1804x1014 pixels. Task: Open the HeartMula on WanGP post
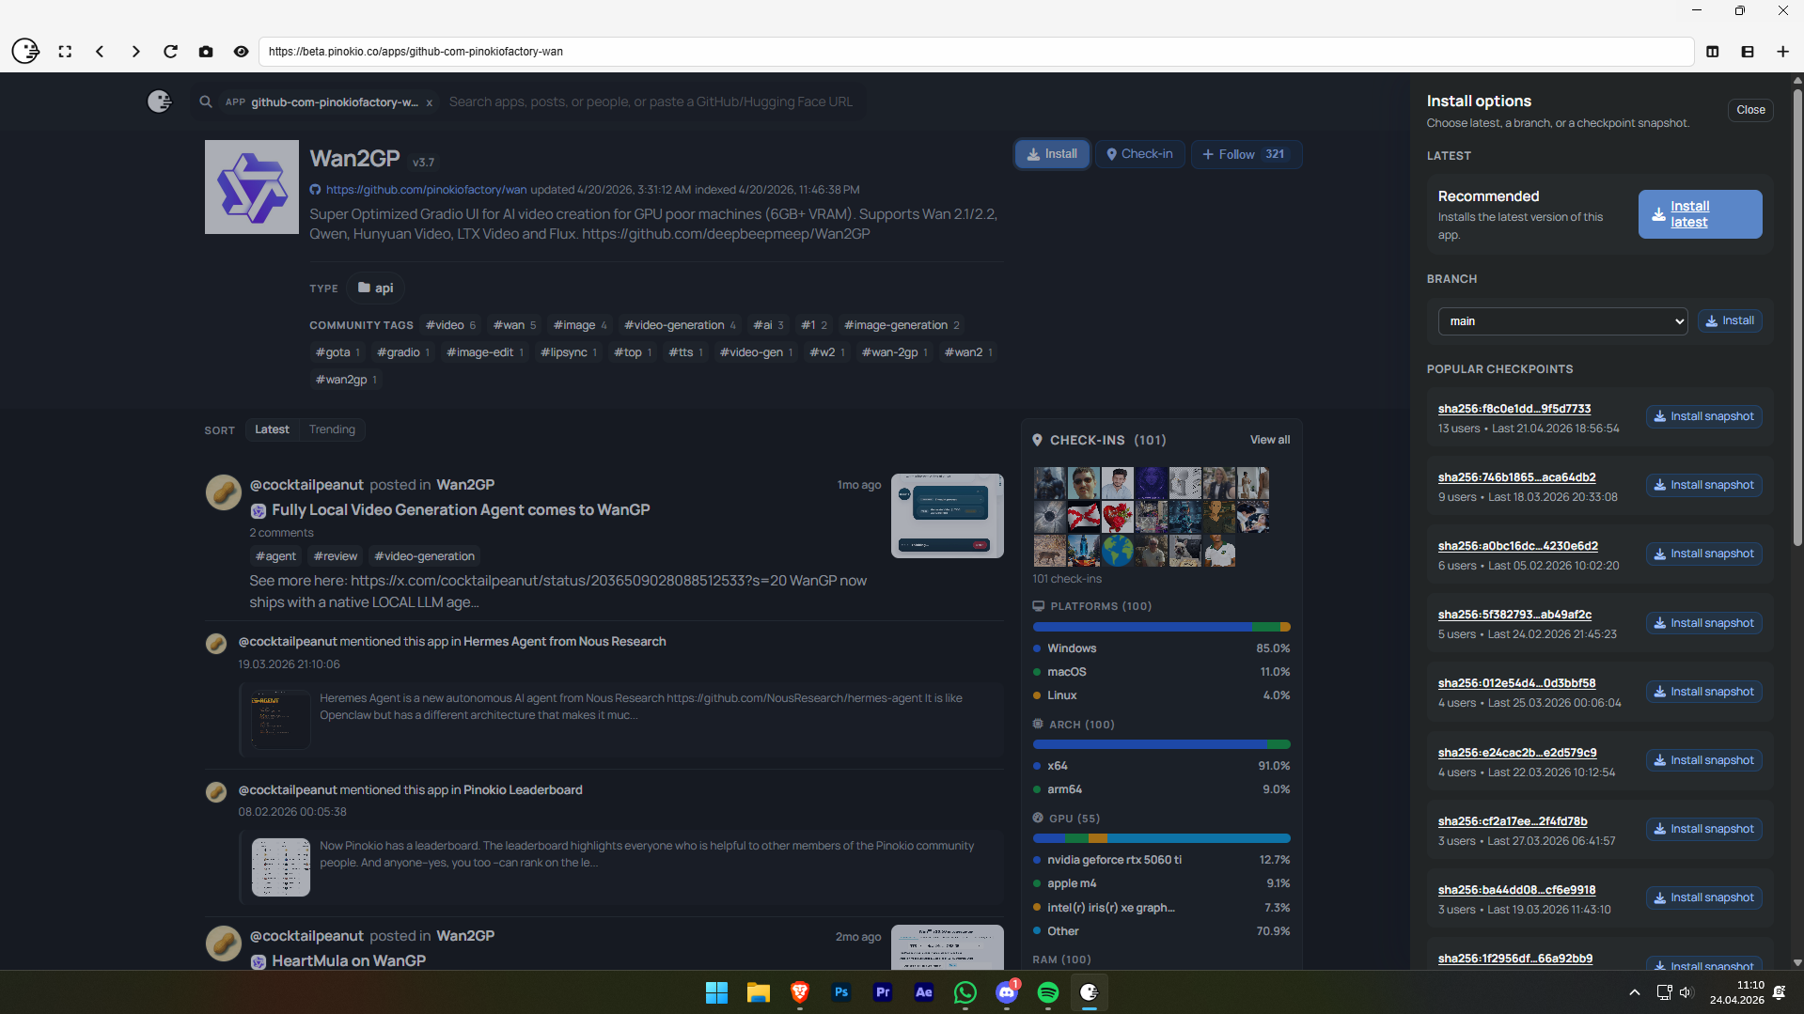[349, 960]
